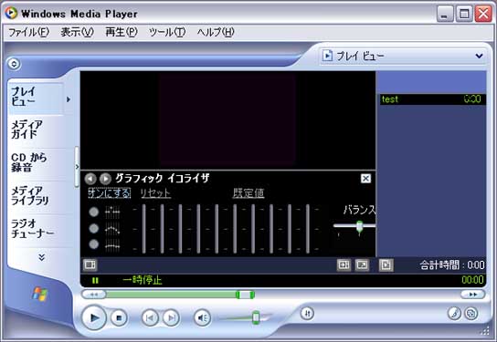Click the rewind button on seek bar

point(94,295)
